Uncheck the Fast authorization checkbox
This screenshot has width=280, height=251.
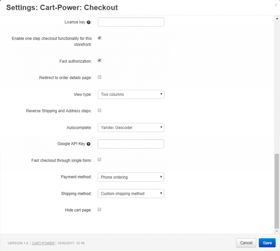(100, 61)
